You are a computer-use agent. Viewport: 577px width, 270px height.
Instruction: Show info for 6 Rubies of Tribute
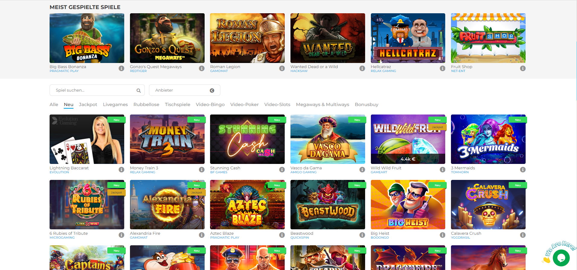pyautogui.click(x=122, y=235)
